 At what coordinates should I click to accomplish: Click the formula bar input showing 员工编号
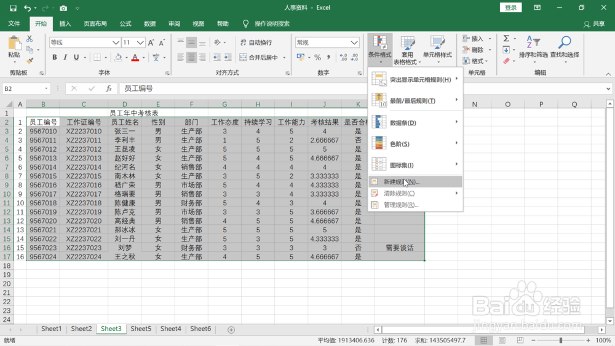[x=362, y=88]
